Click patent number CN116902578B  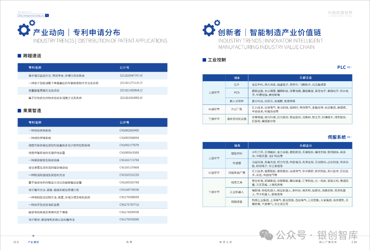(129, 182)
